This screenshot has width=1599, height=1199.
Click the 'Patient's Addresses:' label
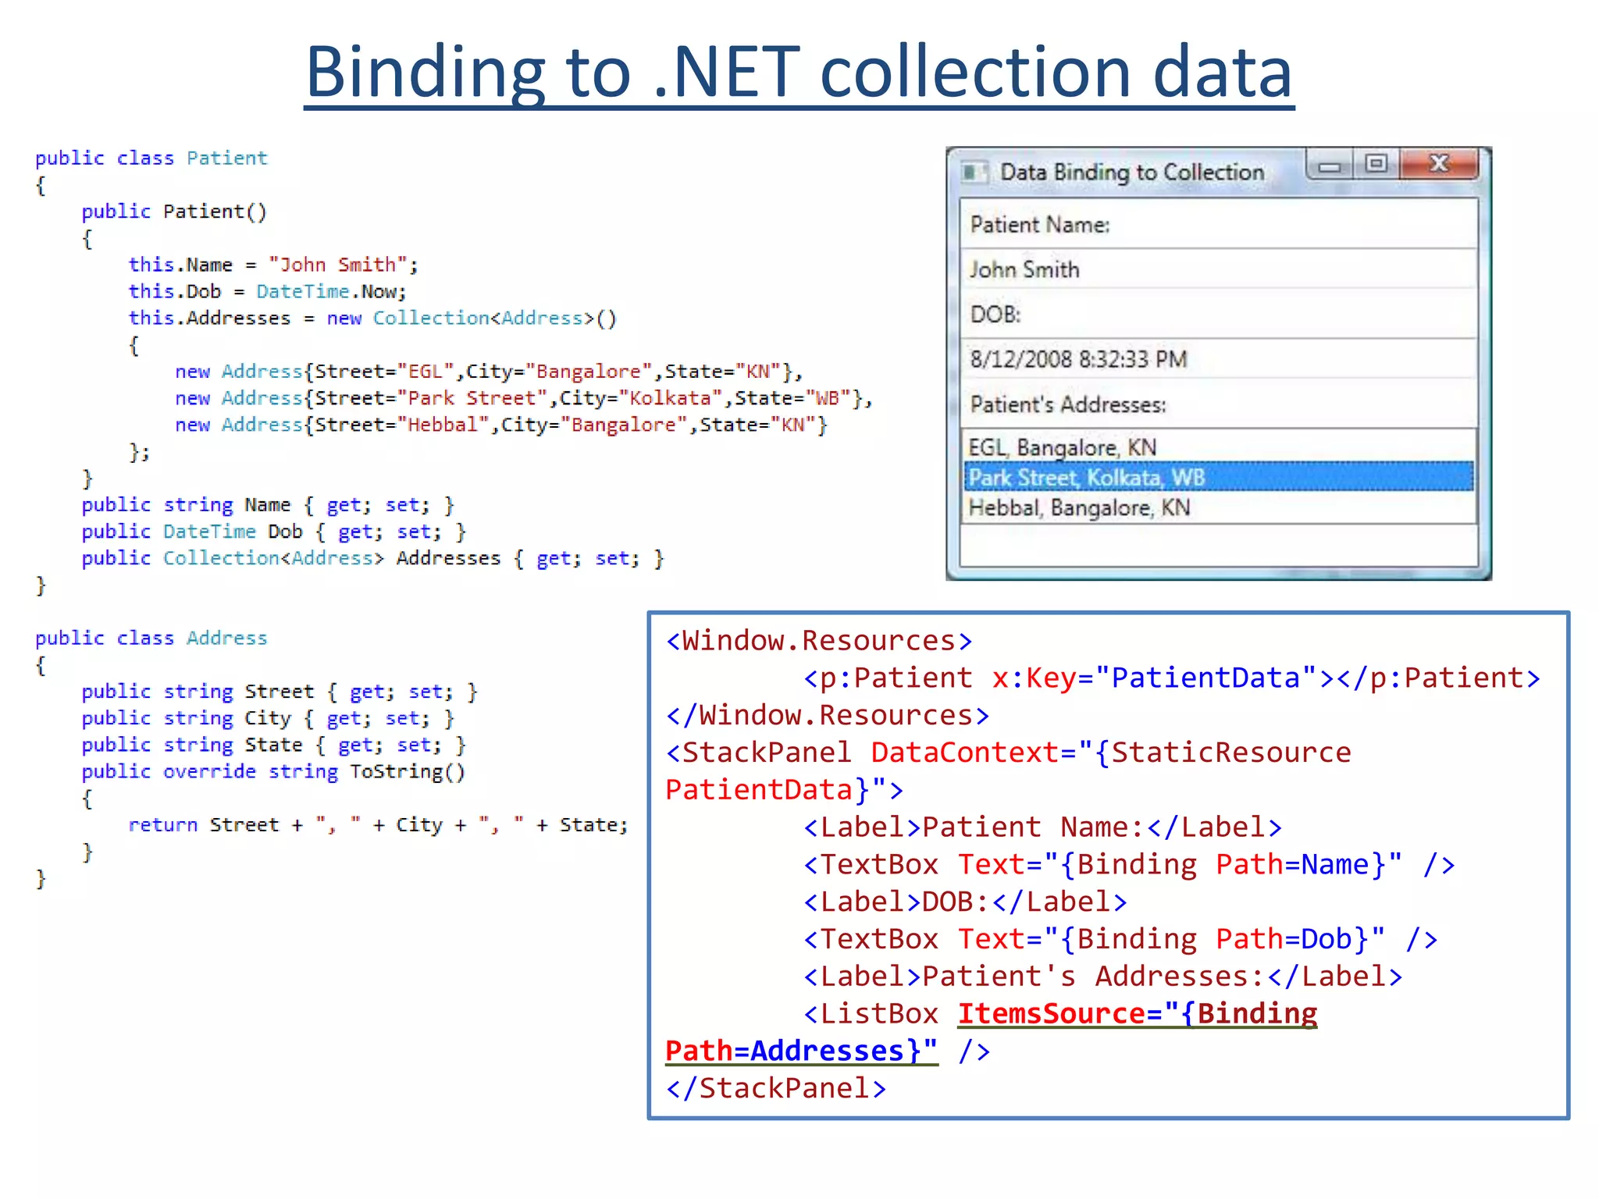(1068, 404)
